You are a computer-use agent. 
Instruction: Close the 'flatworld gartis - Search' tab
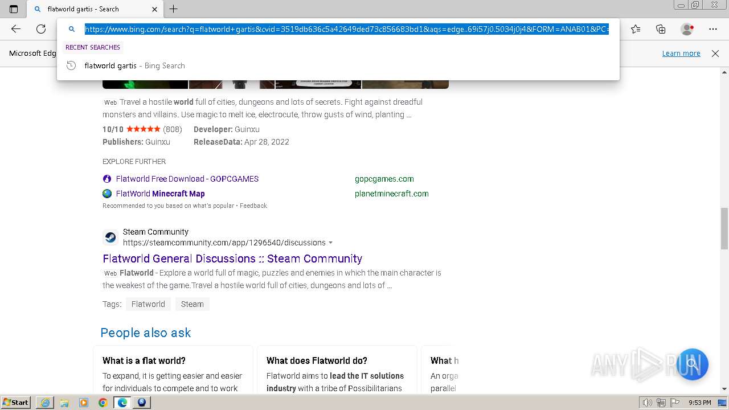[155, 9]
